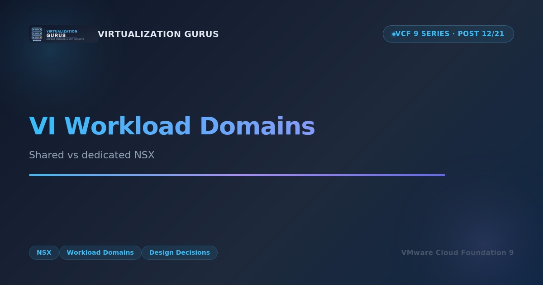Image resolution: width=543 pixels, height=285 pixels.
Task: Click the VIRTUALIZATION GURUS site title
Action: coord(158,34)
